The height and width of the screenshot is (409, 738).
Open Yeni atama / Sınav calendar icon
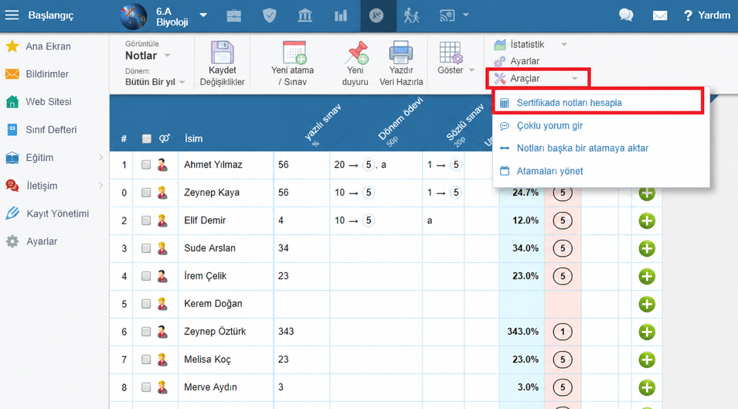[x=294, y=53]
